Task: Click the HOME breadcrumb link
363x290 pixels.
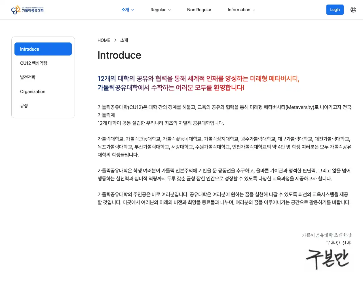Action: click(x=104, y=40)
